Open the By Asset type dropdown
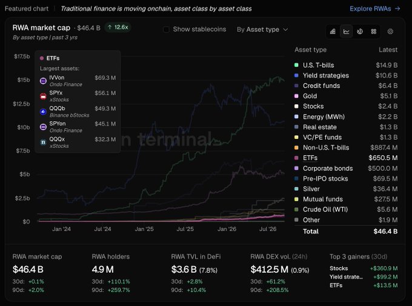This screenshot has height=306, width=412. click(x=262, y=30)
